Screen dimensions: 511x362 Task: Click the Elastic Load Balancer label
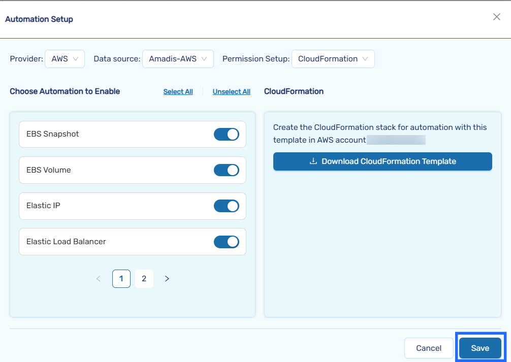click(x=66, y=242)
